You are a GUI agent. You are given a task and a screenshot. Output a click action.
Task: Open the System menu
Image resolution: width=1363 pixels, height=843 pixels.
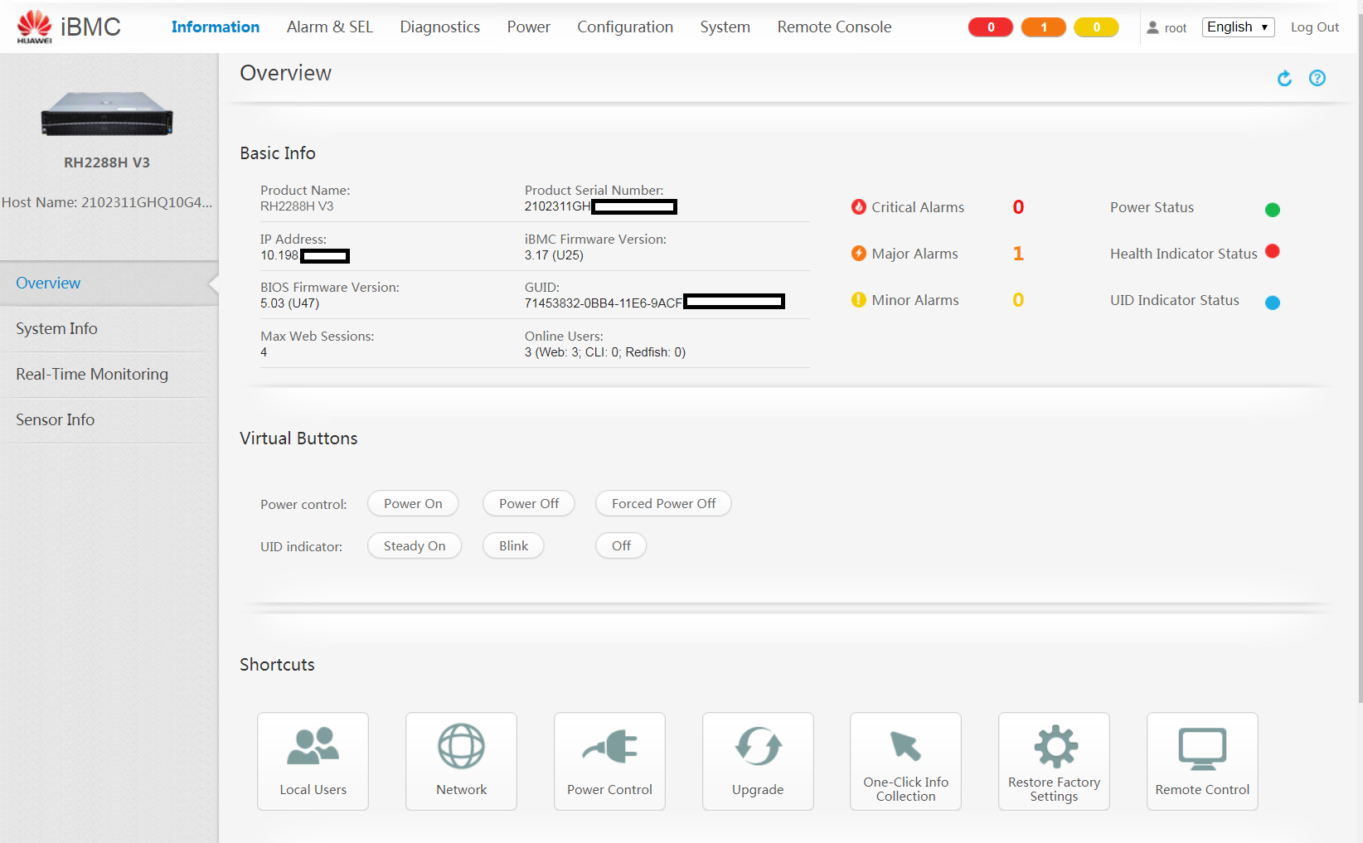tap(725, 27)
